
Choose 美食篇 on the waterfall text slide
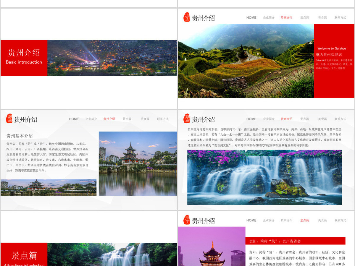pyautogui.click(x=322, y=119)
